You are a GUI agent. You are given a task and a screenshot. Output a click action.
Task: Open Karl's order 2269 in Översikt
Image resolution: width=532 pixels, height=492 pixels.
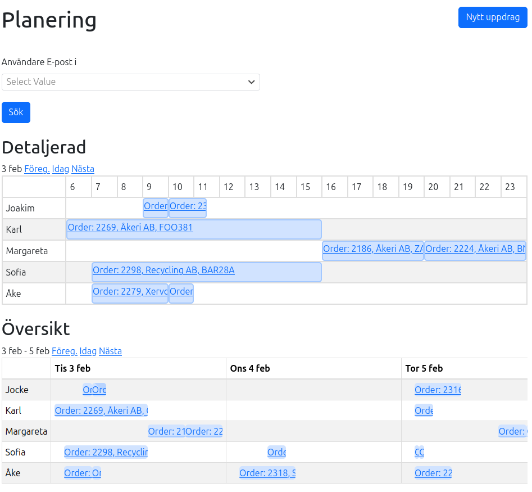[x=101, y=411]
